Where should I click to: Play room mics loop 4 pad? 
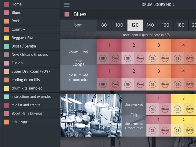(184, 71)
